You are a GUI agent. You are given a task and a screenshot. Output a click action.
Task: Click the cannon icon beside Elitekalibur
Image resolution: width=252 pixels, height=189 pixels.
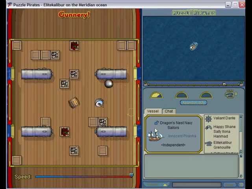[208, 143]
